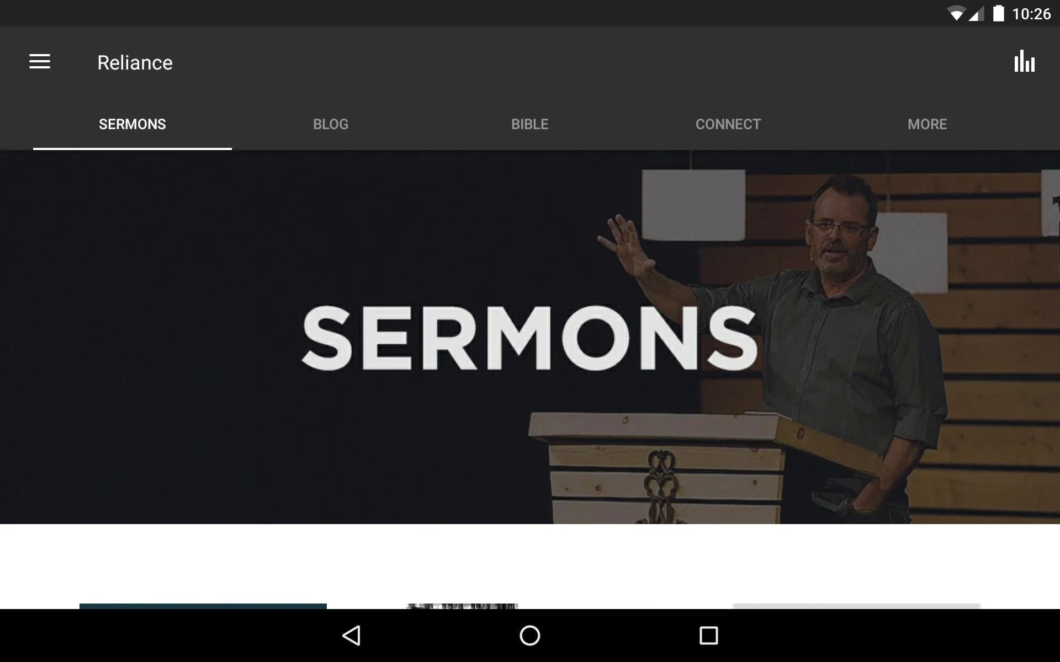Select the SERMONS active tab

click(x=132, y=124)
